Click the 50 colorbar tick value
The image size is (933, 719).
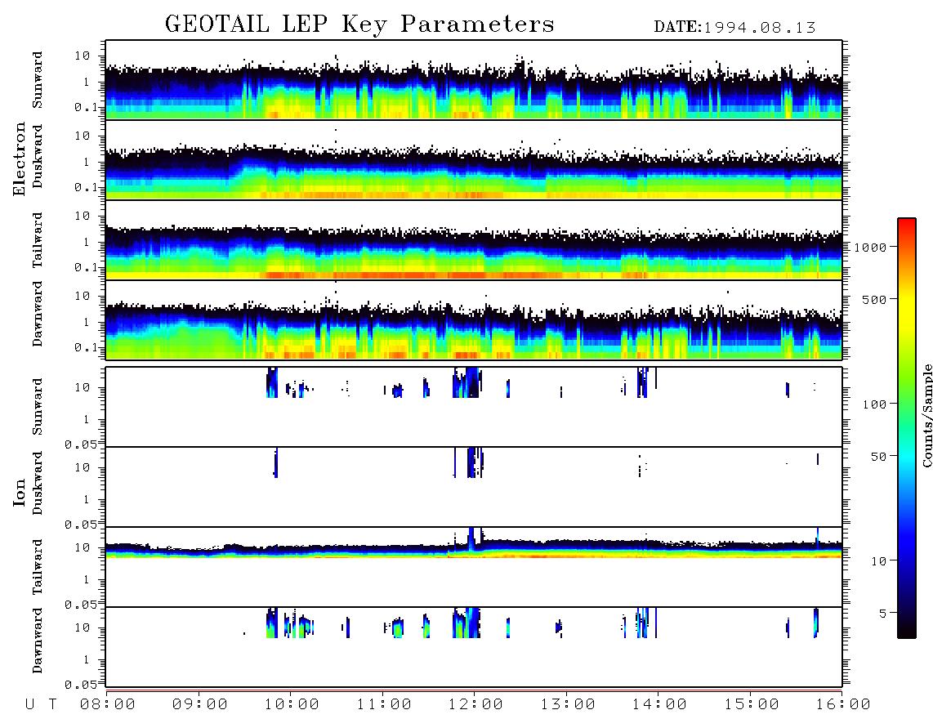pyautogui.click(x=878, y=457)
